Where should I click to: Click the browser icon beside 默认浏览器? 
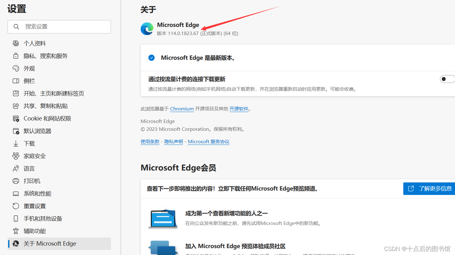coord(16,131)
